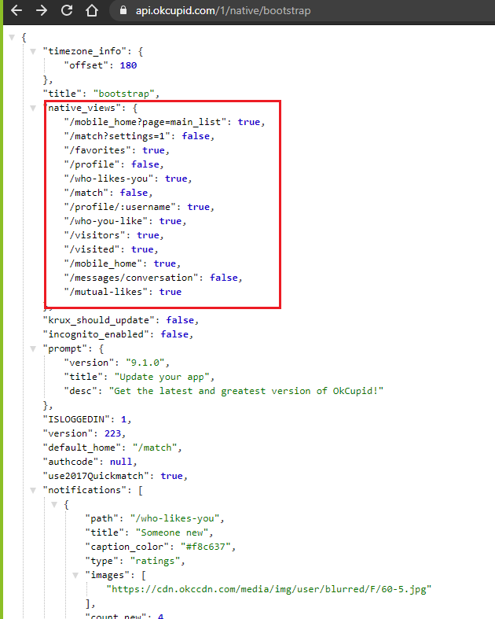Image resolution: width=495 pixels, height=619 pixels.
Task: Click the address bar with api.okcupid.com URL
Action: 236,12
